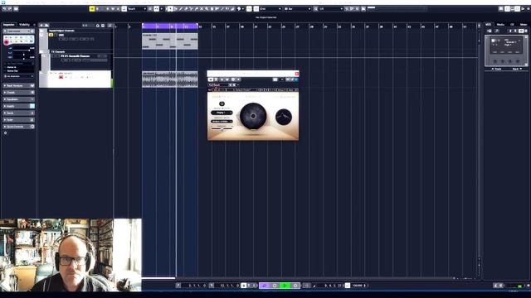Click the red Record Enable button in the Inspector
Viewport: 531px width, 298px height.
tap(7, 42)
